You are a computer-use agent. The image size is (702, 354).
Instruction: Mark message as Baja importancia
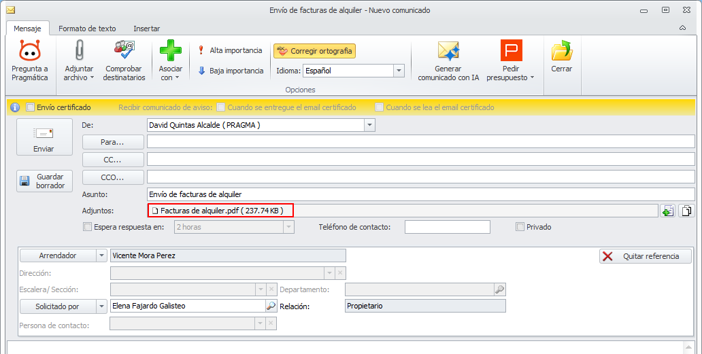(x=230, y=71)
